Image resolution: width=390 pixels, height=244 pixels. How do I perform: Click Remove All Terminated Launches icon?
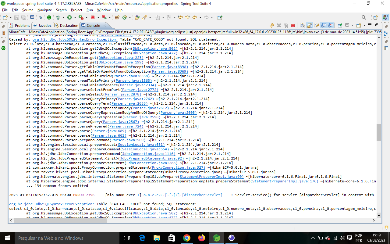(286, 26)
